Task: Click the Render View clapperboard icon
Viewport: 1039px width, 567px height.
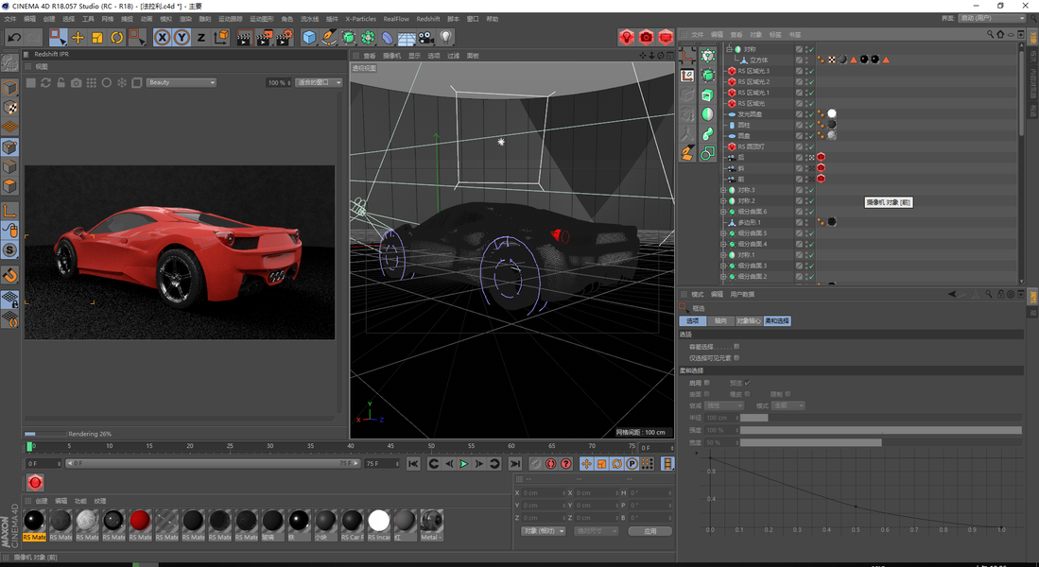Action: [x=244, y=38]
